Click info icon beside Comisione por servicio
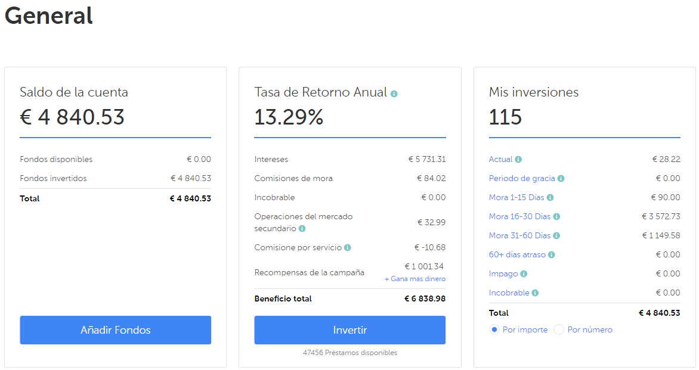Screen dimensions: 699x370 pos(348,248)
